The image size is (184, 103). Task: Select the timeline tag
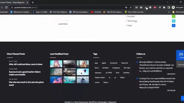tap(126, 73)
